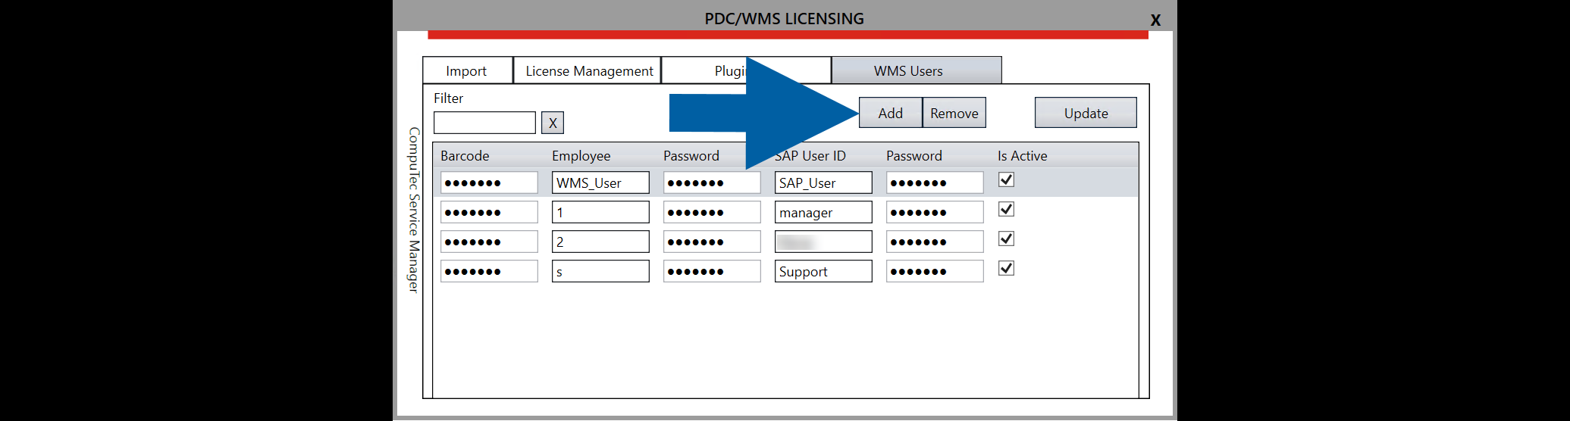Switch to the Import tab

(467, 70)
